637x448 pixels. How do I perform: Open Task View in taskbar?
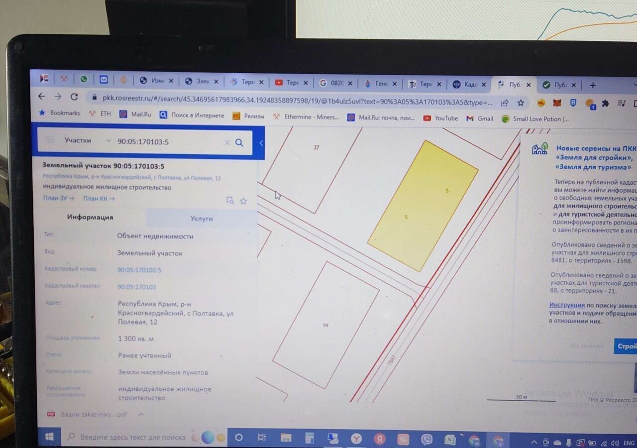261,438
